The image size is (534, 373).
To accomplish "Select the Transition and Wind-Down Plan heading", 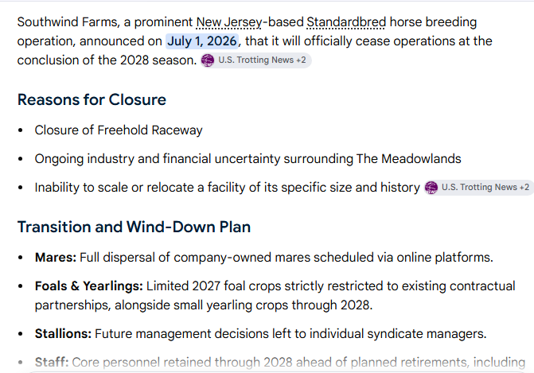I will 134,227.
